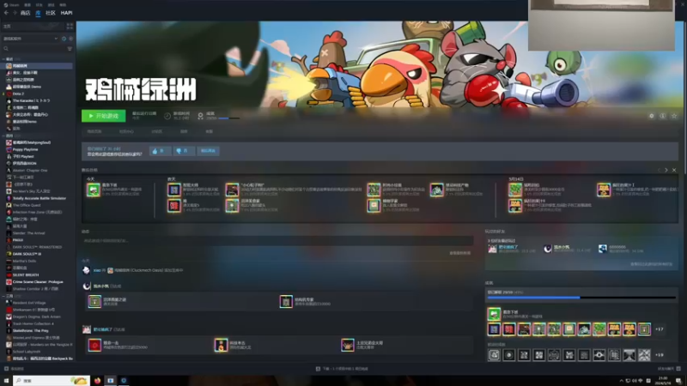
Task: Click the green 开始游戏 play button
Action: [103, 116]
